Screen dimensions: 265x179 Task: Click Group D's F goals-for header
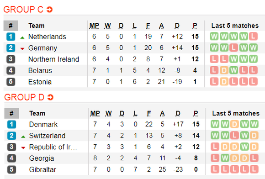(x=149, y=113)
